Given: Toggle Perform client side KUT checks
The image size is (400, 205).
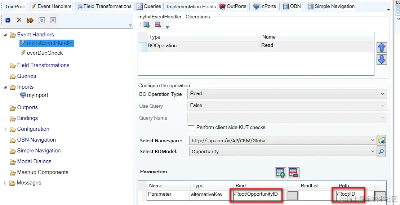Looking at the screenshot, I should click(x=191, y=128).
